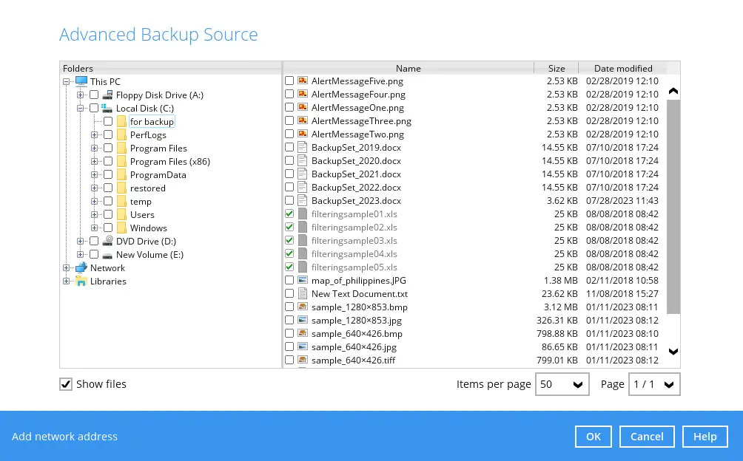
Task: Click Add network address link
Action: [x=64, y=437]
